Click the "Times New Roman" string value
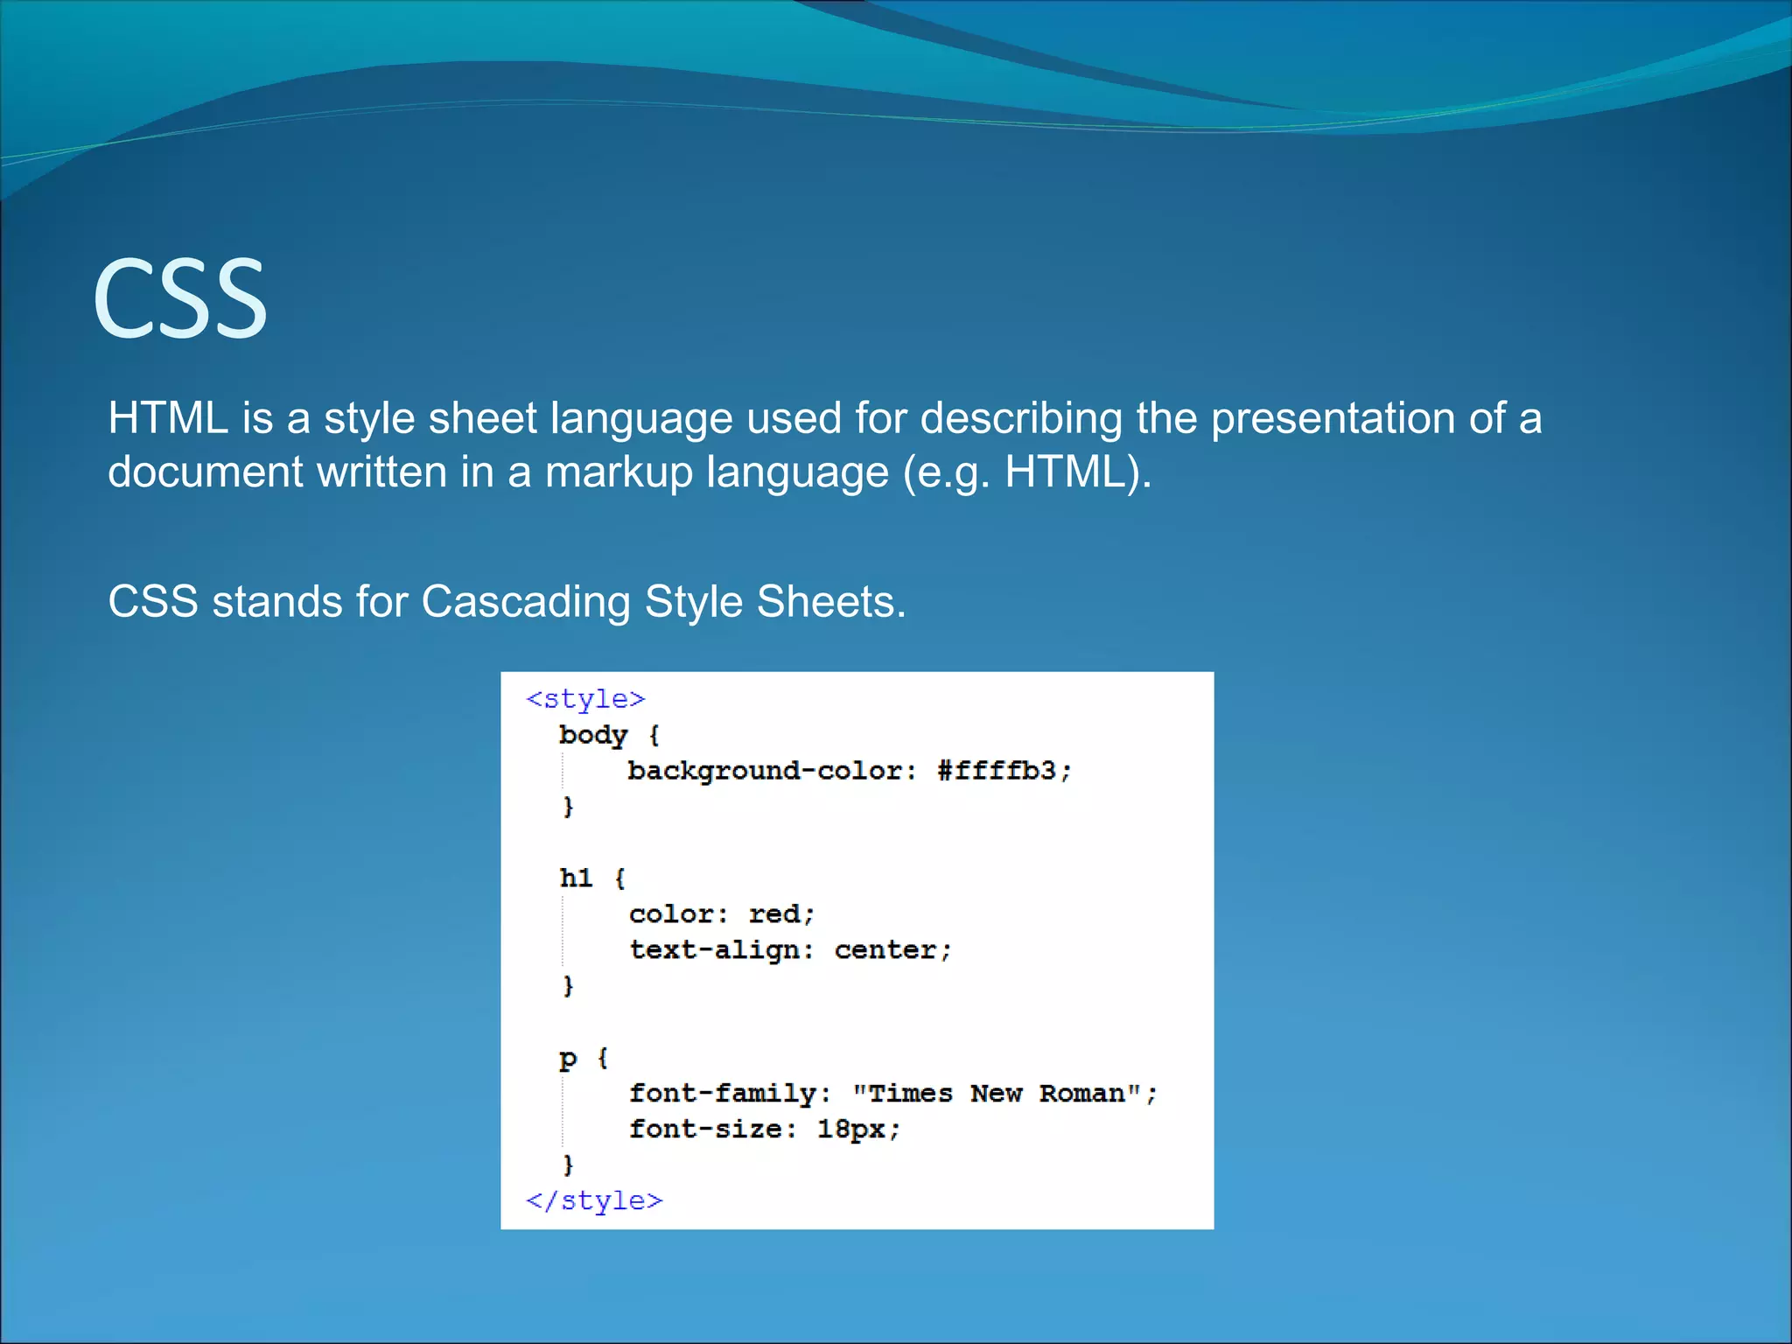Viewport: 1792px width, 1344px height. tap(997, 1094)
